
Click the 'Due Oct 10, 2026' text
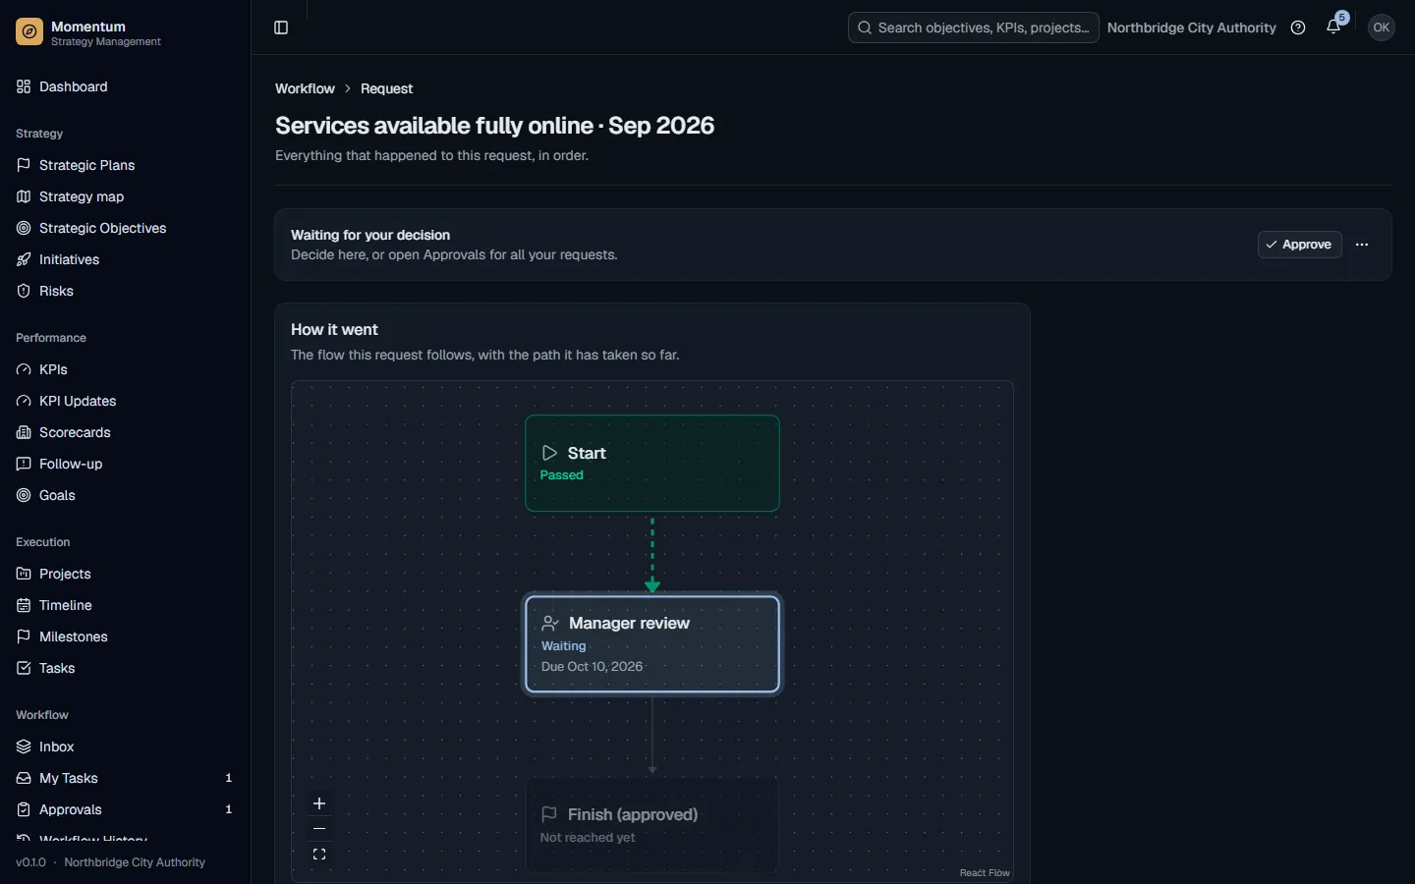click(592, 666)
